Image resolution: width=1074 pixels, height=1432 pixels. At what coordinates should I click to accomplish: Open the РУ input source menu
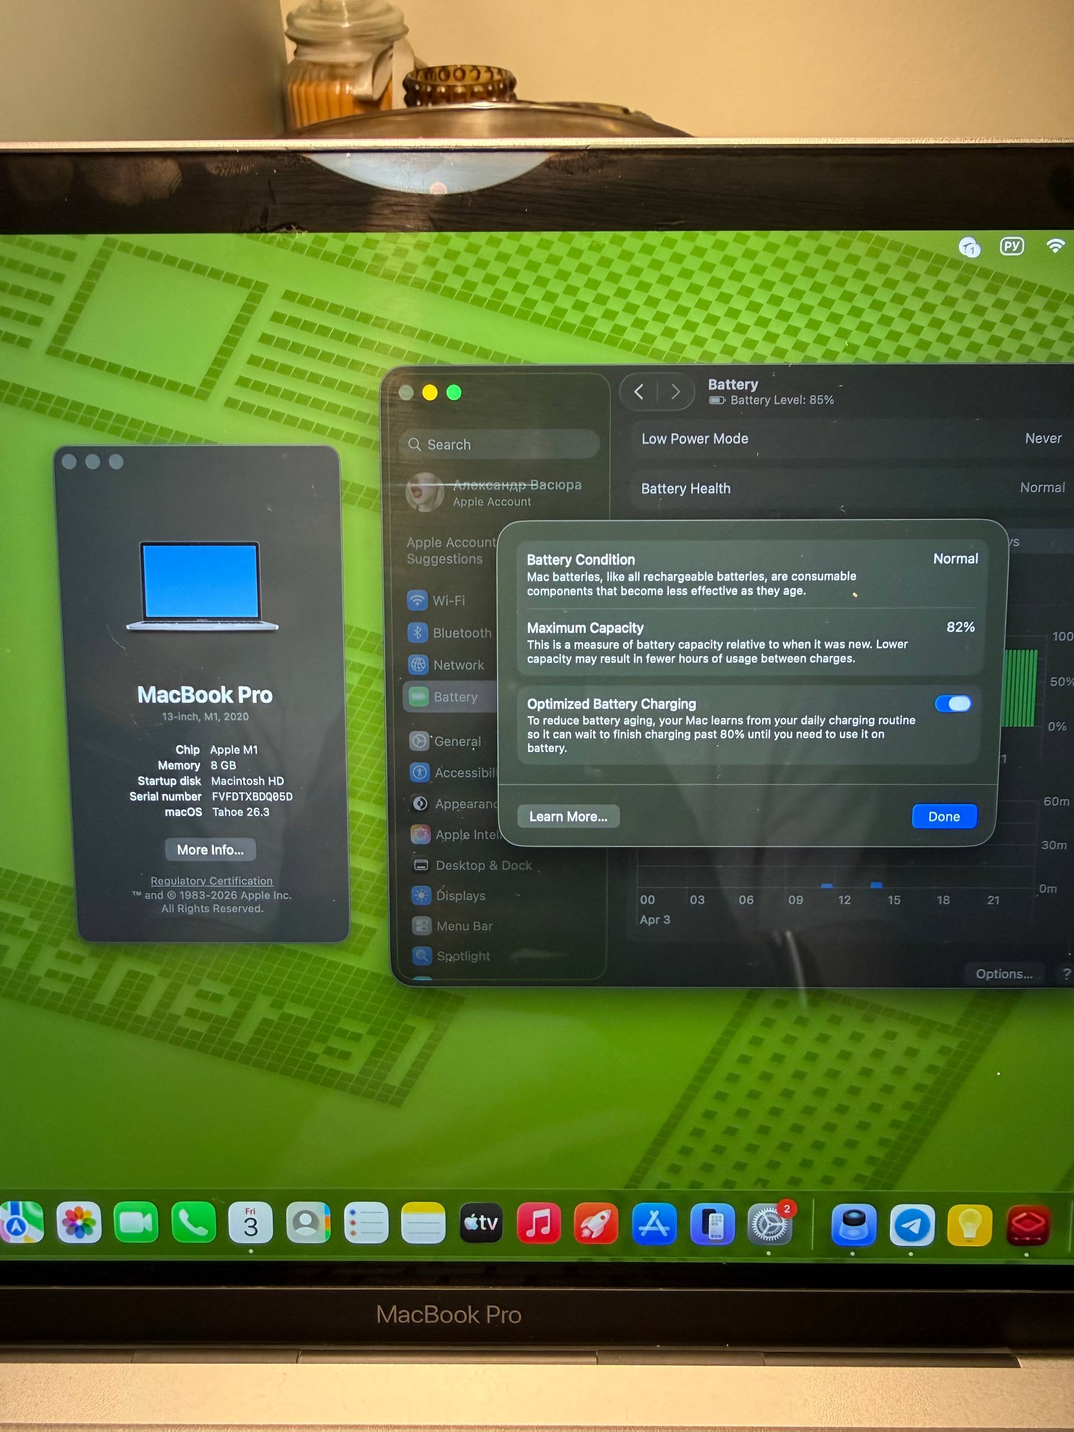tap(1011, 246)
